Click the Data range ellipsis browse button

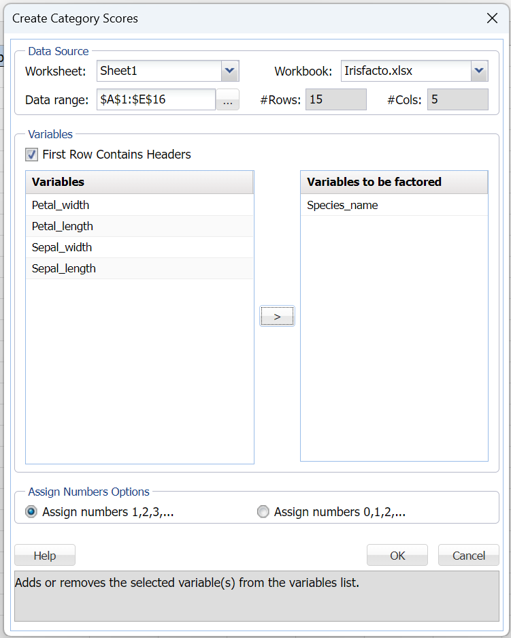coord(227,100)
